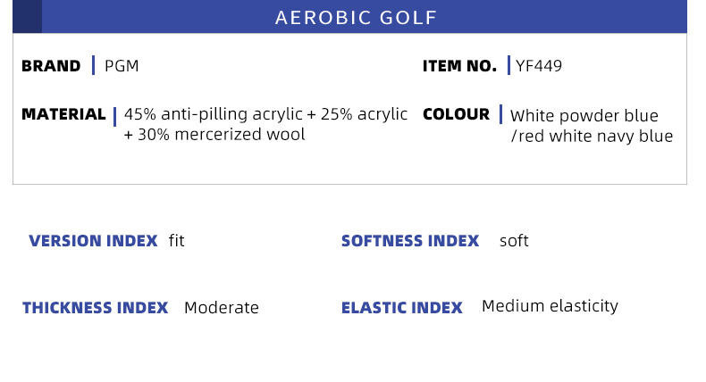Click the Medium elasticity value
Image resolution: width=706 pixels, height=382 pixels.
550,306
